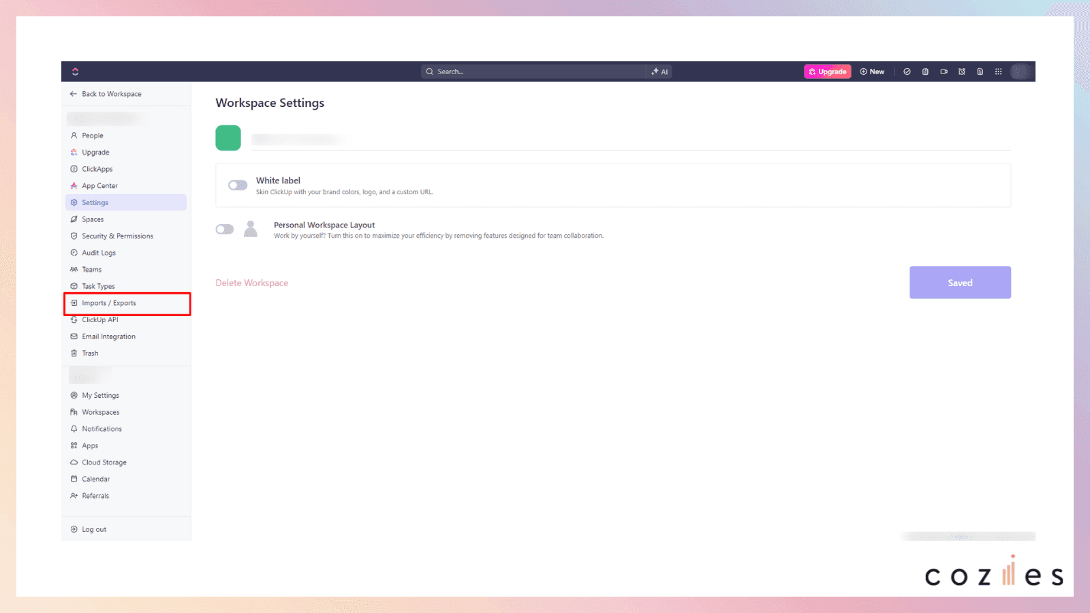
Task: Open Teams in the sidebar
Action: 126,270
